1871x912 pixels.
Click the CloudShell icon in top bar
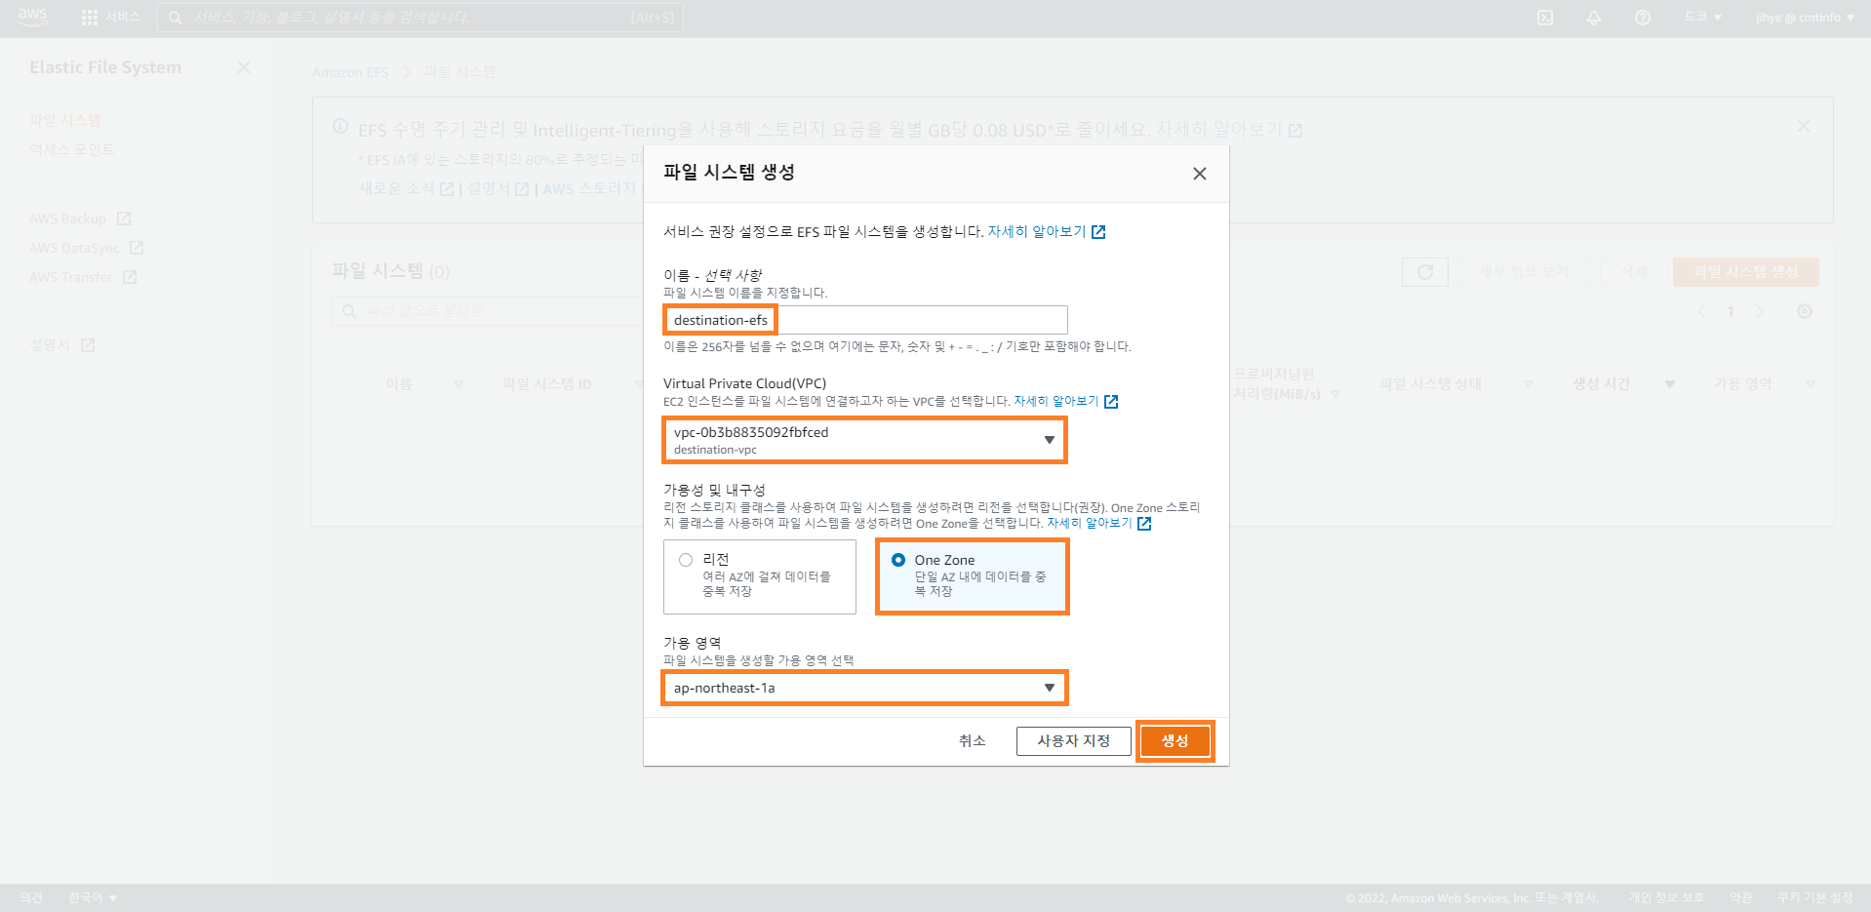(x=1545, y=18)
